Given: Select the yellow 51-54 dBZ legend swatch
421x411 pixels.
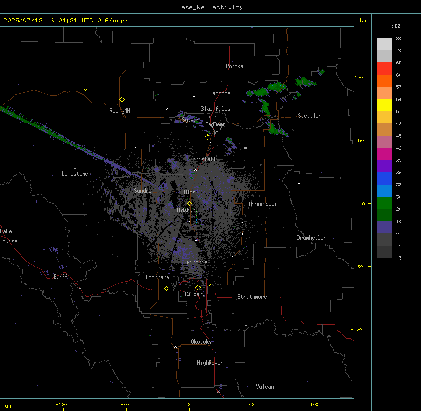Looking at the screenshot, I should click(x=384, y=105).
